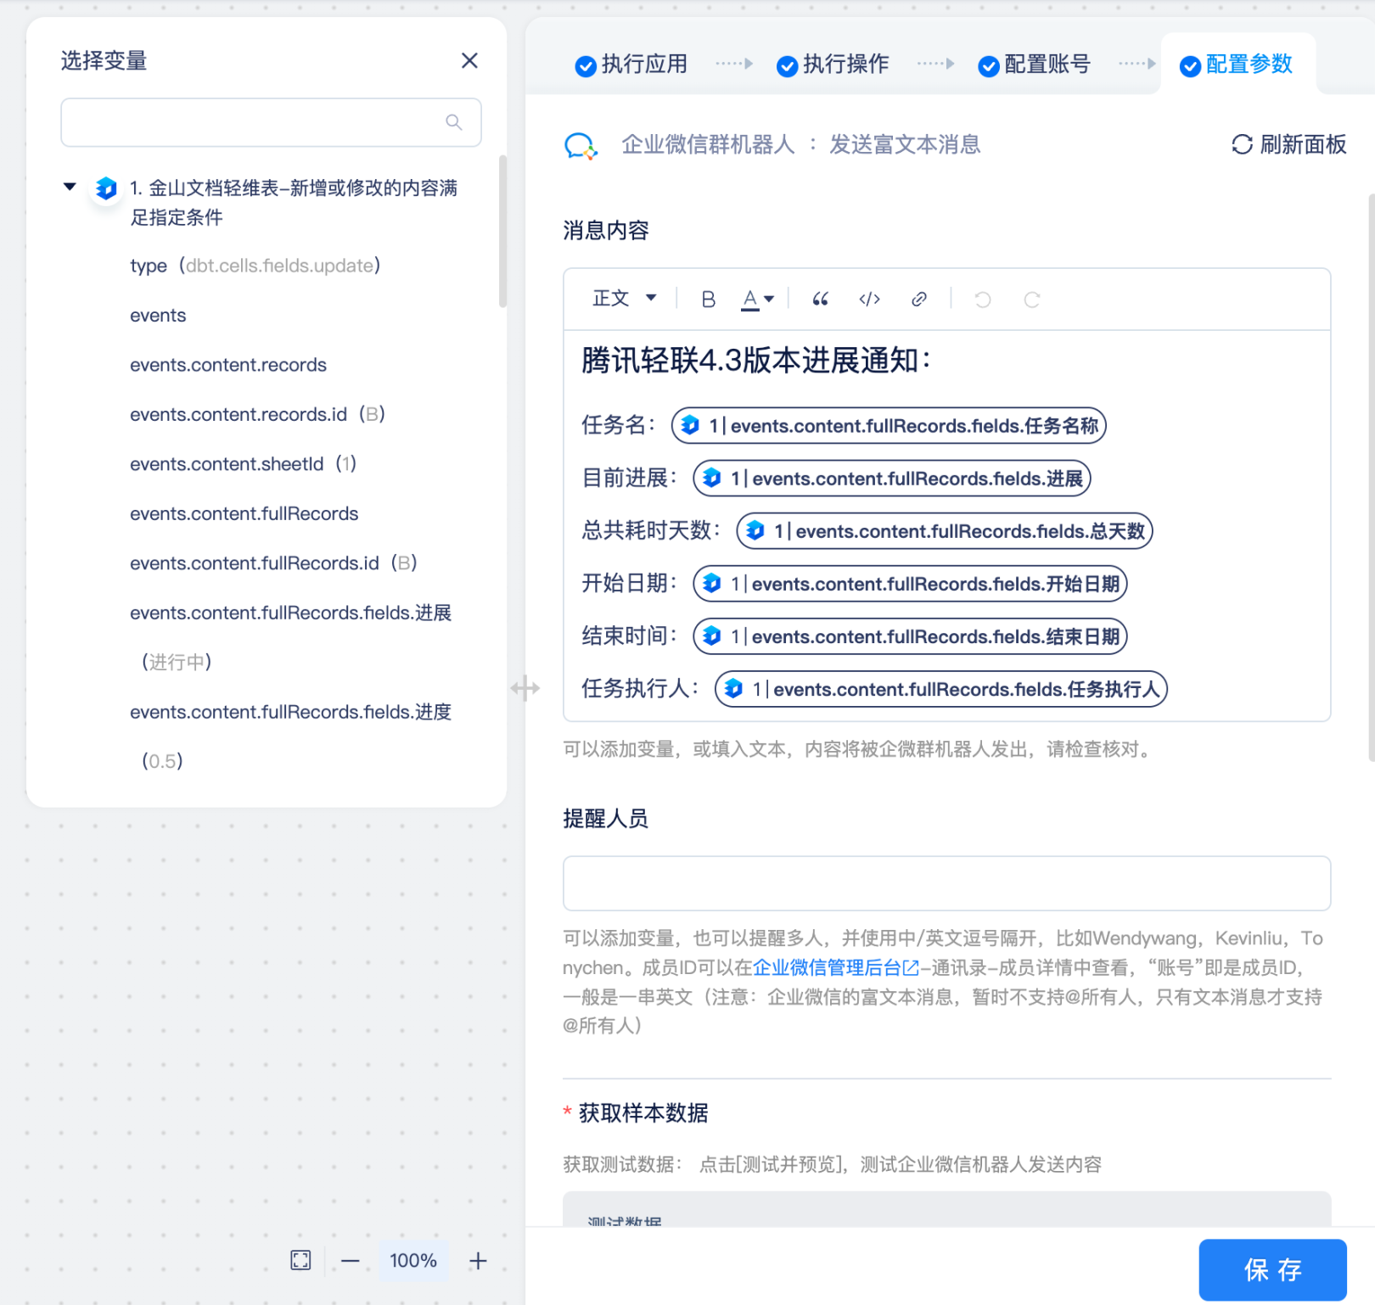
Task: Click the 企业微信群机器人 app icon
Action: (581, 145)
